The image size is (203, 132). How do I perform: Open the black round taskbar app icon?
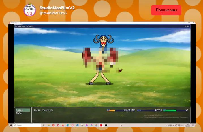[x=106, y=125]
